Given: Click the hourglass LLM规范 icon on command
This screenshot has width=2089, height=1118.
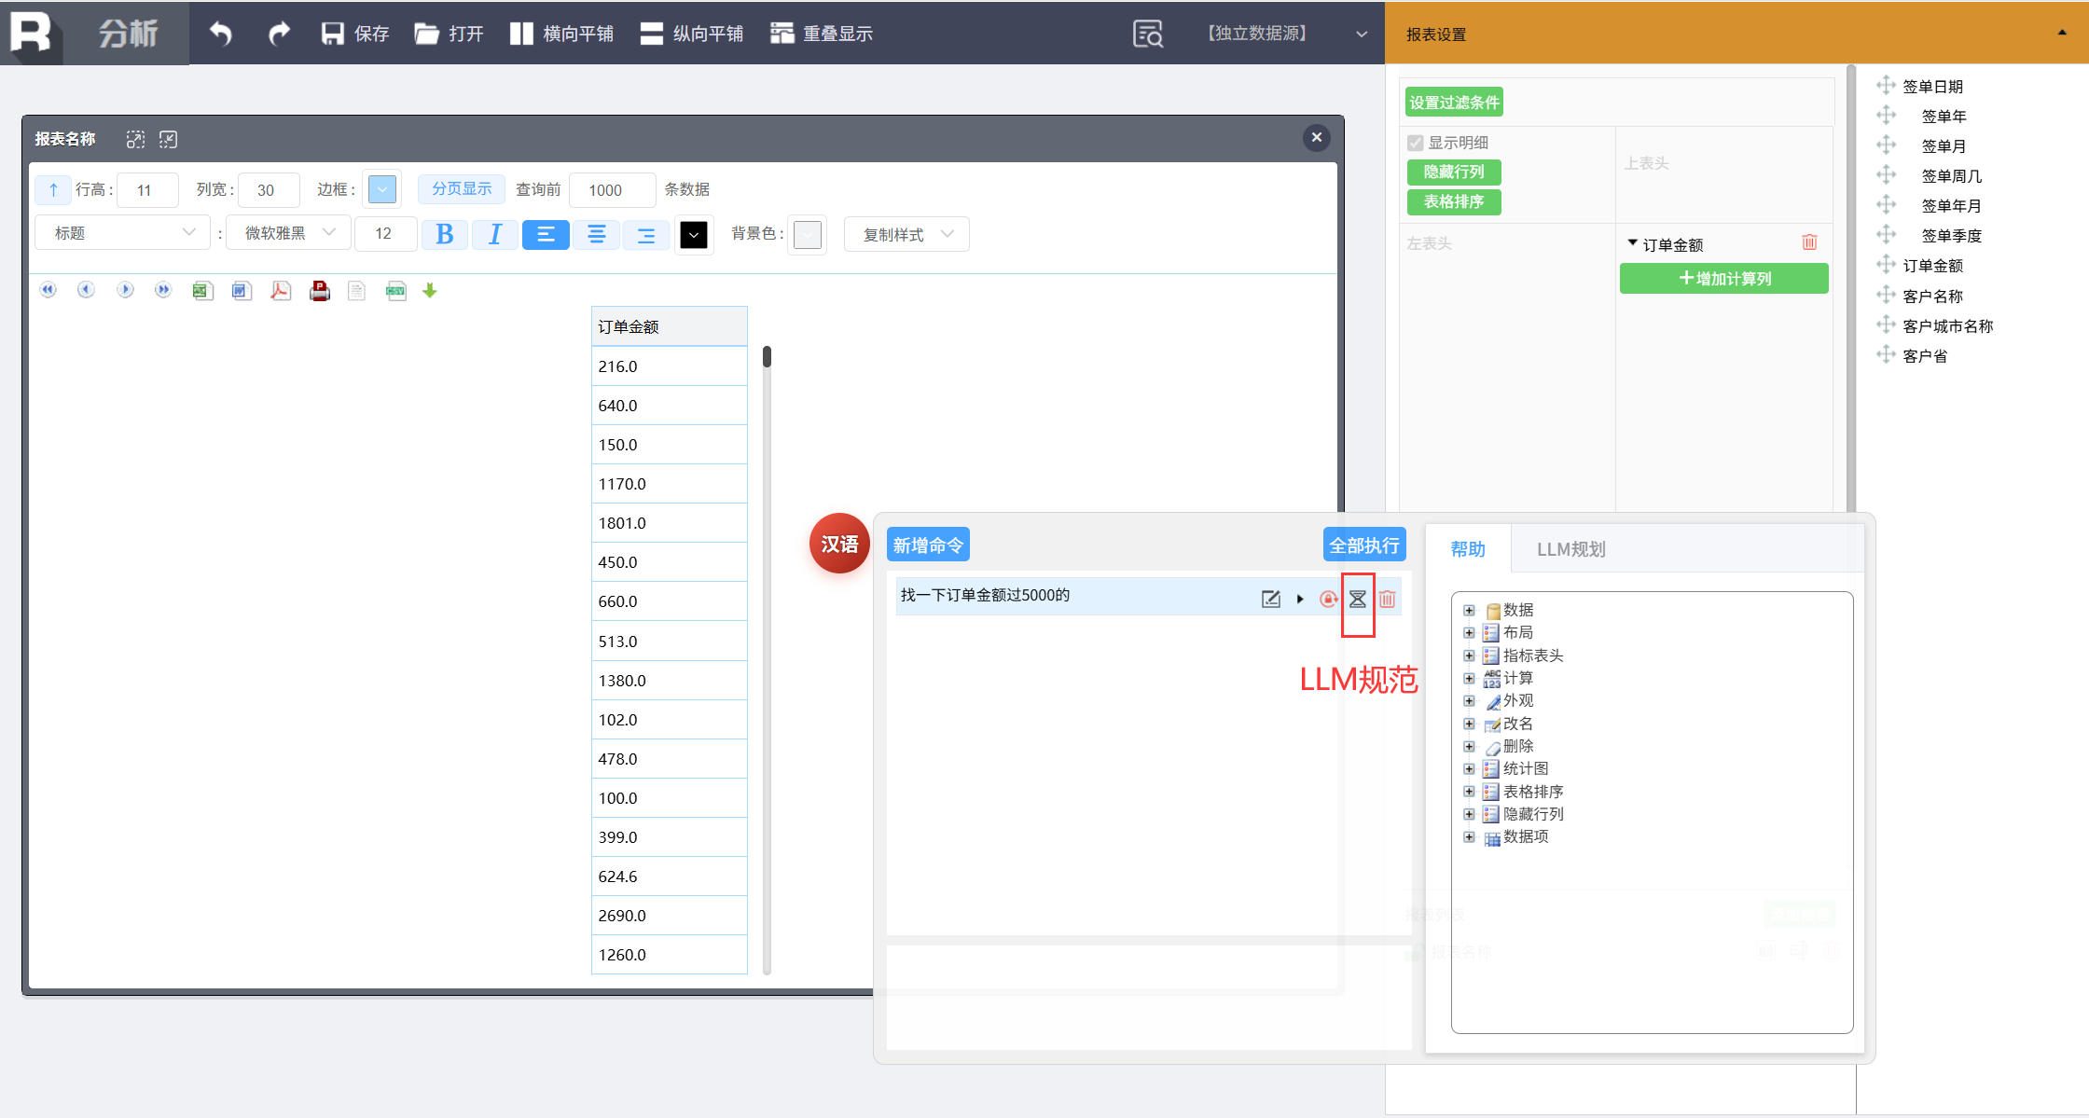Looking at the screenshot, I should pyautogui.click(x=1358, y=599).
